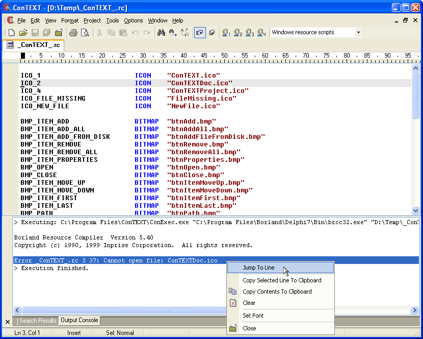
Task: Close the bottom output panel with X
Action: 8,322
